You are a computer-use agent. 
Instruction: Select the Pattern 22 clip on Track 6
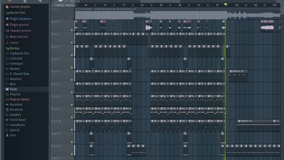pos(238,76)
